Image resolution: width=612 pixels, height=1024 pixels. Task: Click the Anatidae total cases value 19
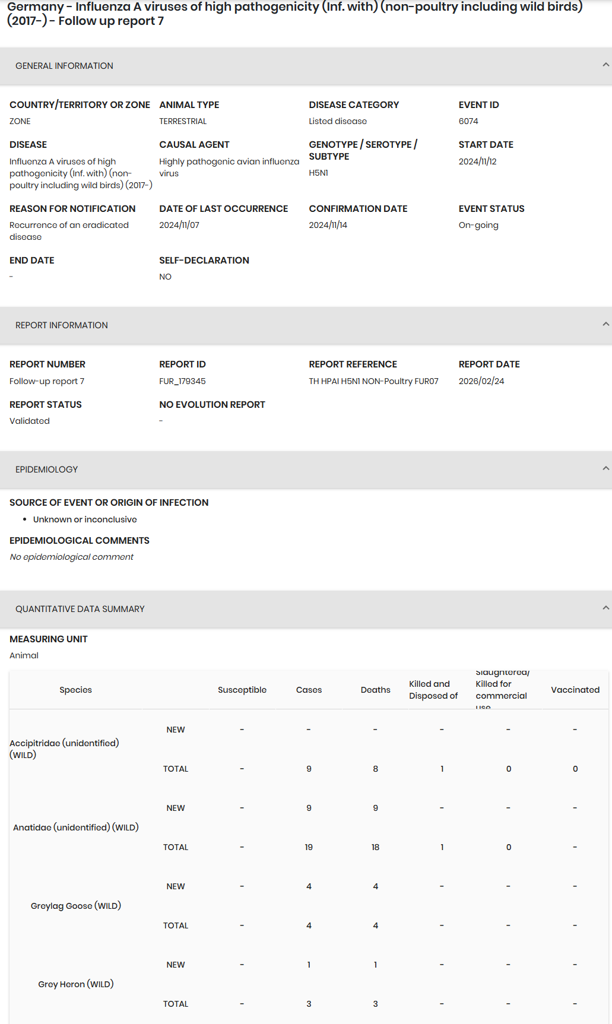point(309,847)
